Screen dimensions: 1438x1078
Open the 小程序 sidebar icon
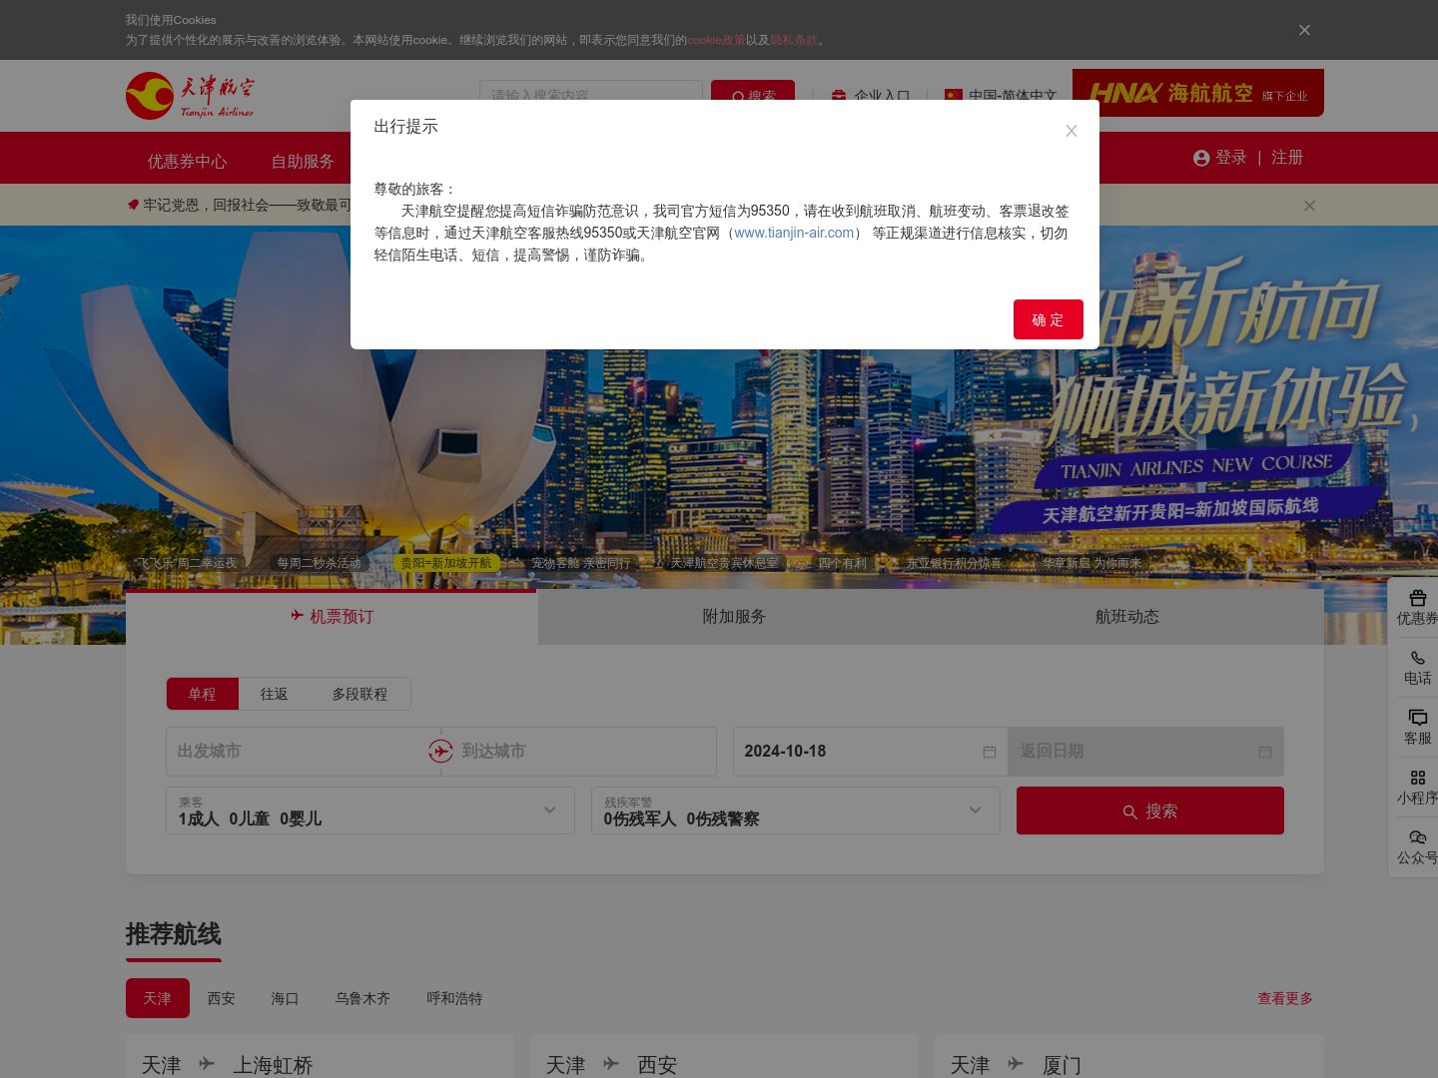point(1417,788)
